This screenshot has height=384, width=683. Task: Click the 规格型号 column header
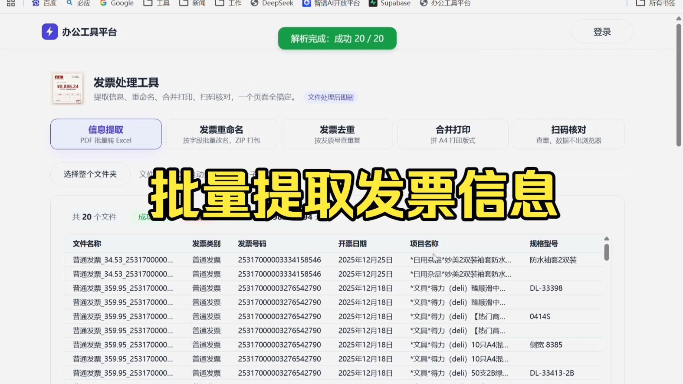coord(544,244)
